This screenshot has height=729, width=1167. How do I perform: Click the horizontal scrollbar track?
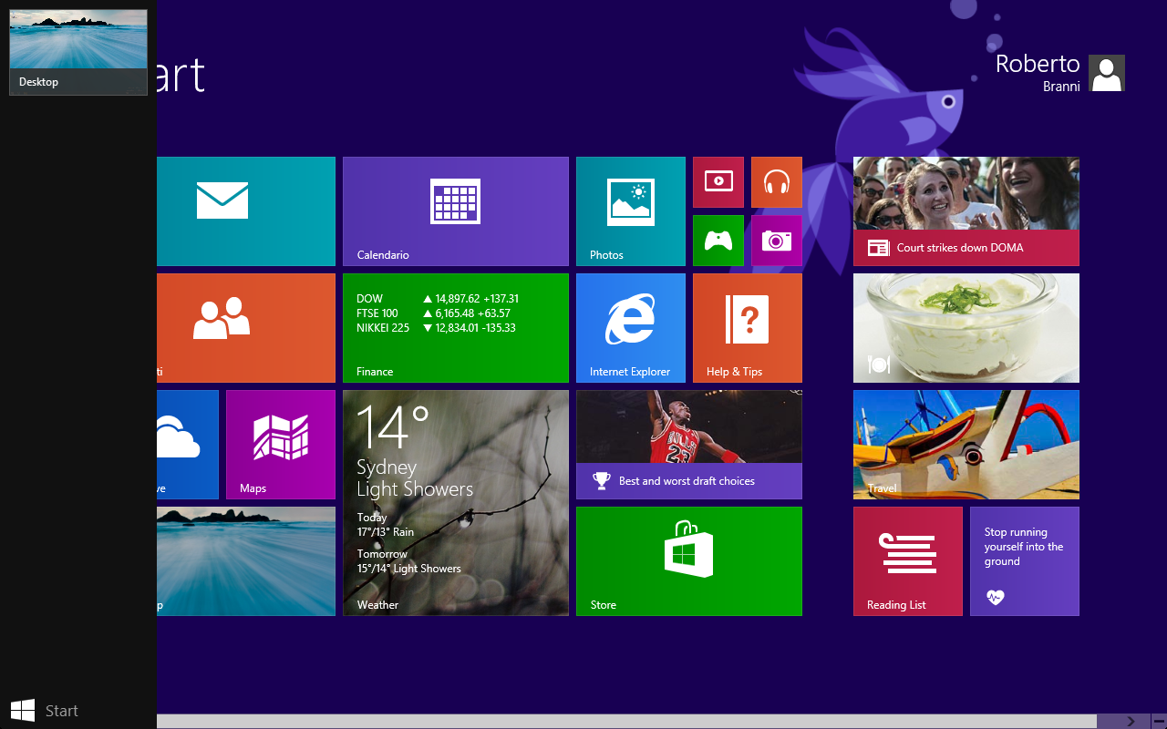coord(626,721)
